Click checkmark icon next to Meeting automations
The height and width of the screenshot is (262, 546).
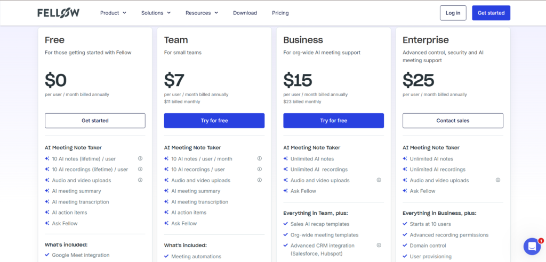tap(166, 257)
